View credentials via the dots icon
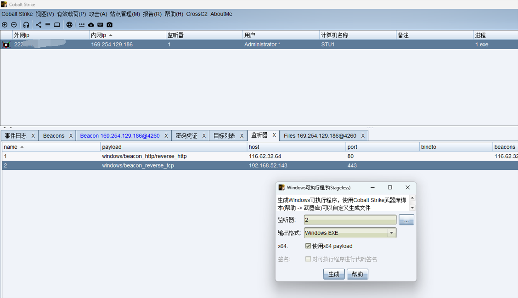 click(x=82, y=25)
